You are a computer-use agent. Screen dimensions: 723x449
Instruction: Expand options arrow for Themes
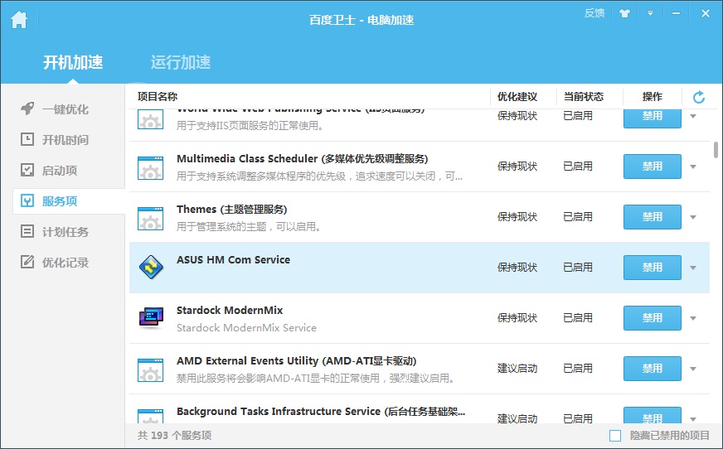point(693,217)
